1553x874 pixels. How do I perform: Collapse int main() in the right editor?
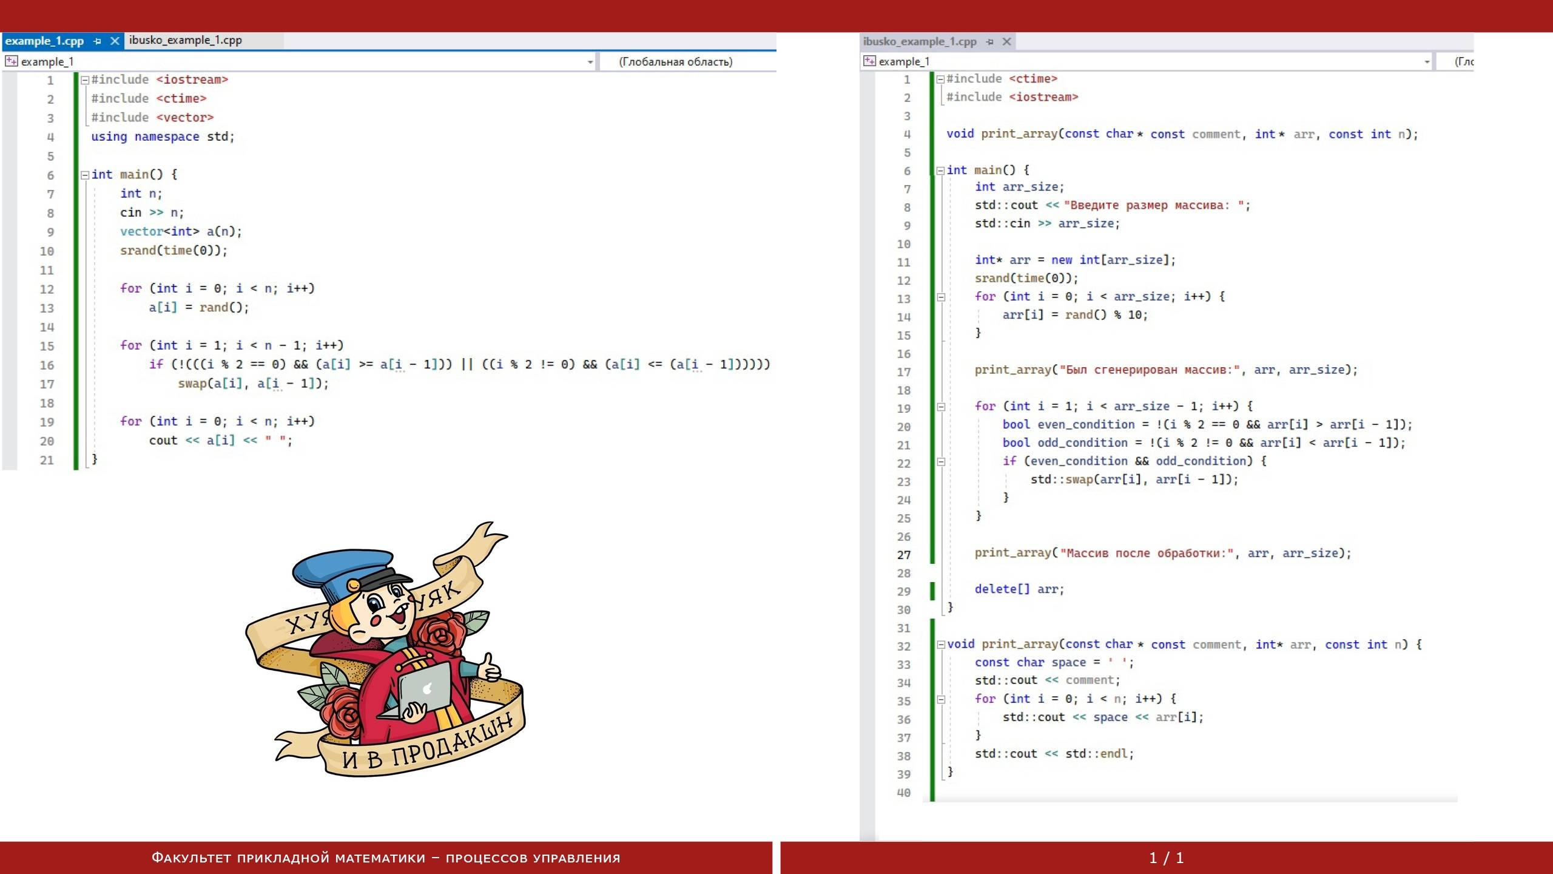(940, 171)
